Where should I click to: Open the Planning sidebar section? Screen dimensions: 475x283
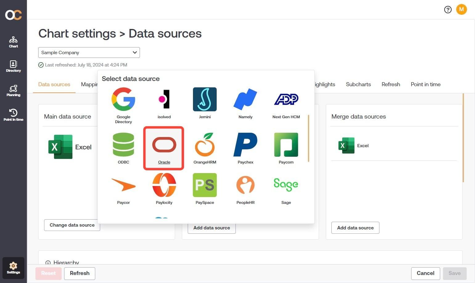(13, 91)
